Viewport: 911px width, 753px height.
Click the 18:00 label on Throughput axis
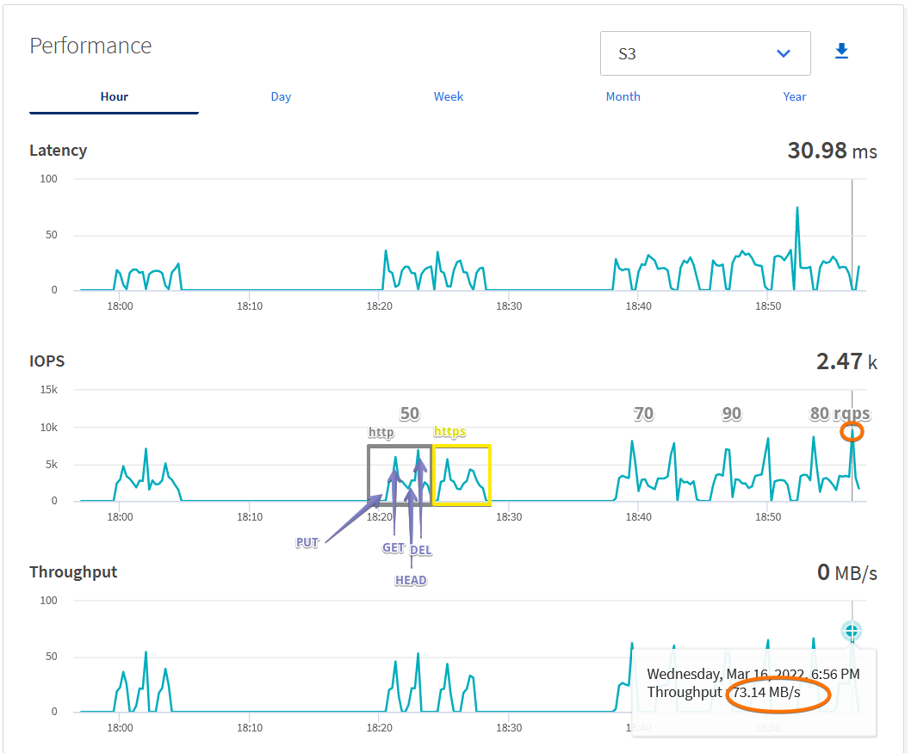tap(120, 727)
